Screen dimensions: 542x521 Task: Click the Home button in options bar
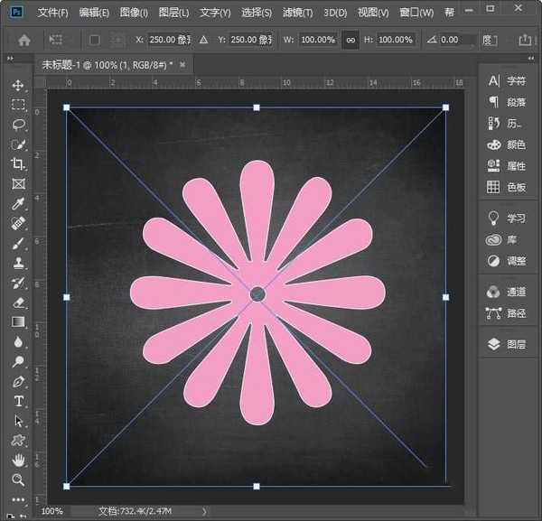coord(24,41)
